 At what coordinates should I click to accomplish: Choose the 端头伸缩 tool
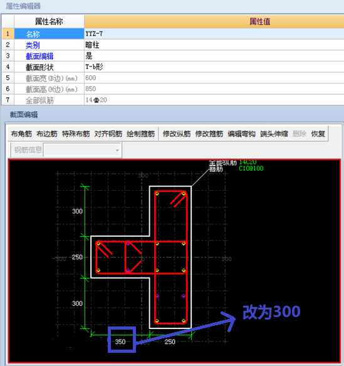click(274, 134)
